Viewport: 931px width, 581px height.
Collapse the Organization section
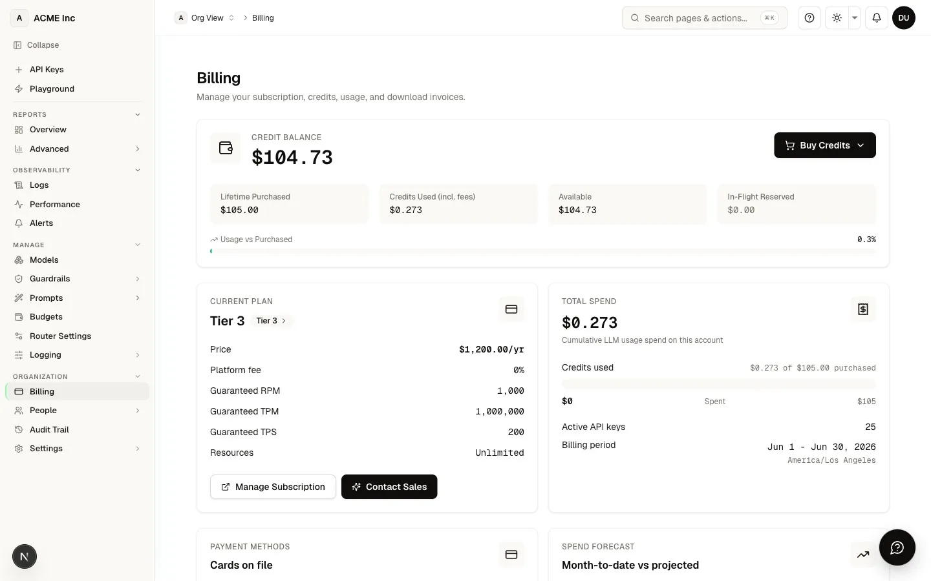137,376
